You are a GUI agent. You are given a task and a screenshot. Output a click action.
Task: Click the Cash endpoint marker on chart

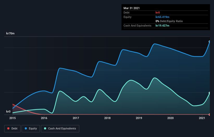coord(210,93)
